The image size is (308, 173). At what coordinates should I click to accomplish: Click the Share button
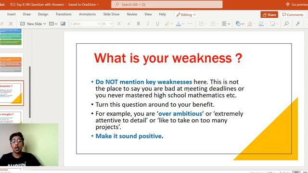point(269,15)
